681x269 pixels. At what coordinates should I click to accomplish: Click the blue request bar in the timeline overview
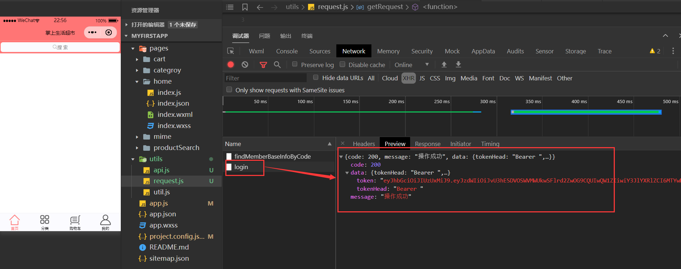(x=586, y=112)
